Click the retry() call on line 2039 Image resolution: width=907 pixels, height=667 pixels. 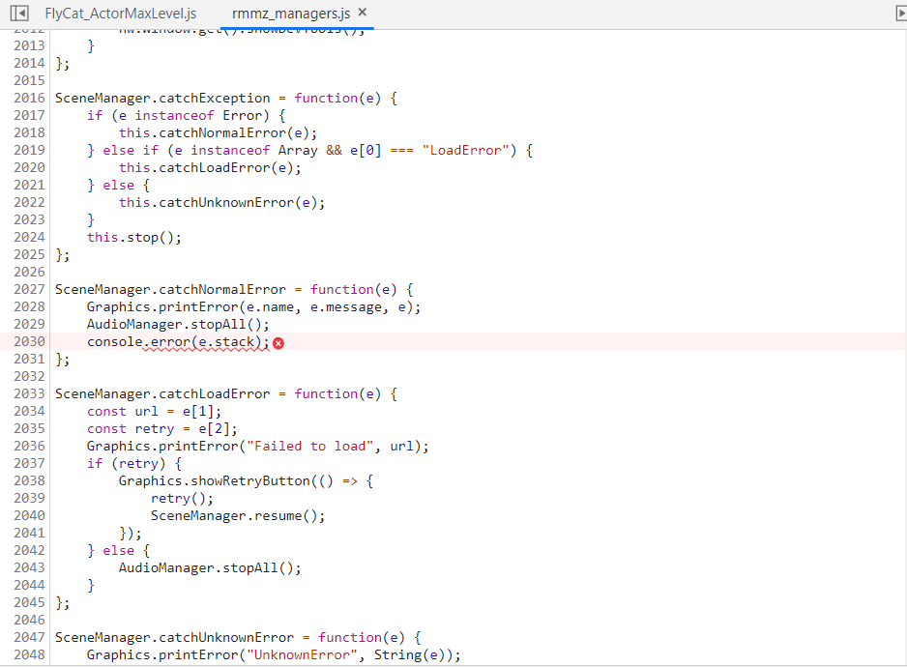coord(182,498)
